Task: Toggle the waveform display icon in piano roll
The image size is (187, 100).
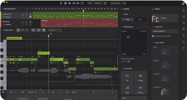Action: 39,30
